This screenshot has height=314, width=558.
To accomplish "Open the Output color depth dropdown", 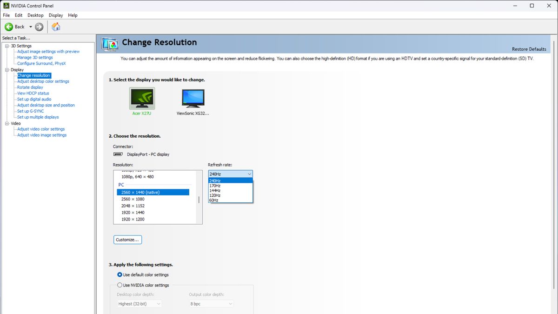I will point(211,304).
